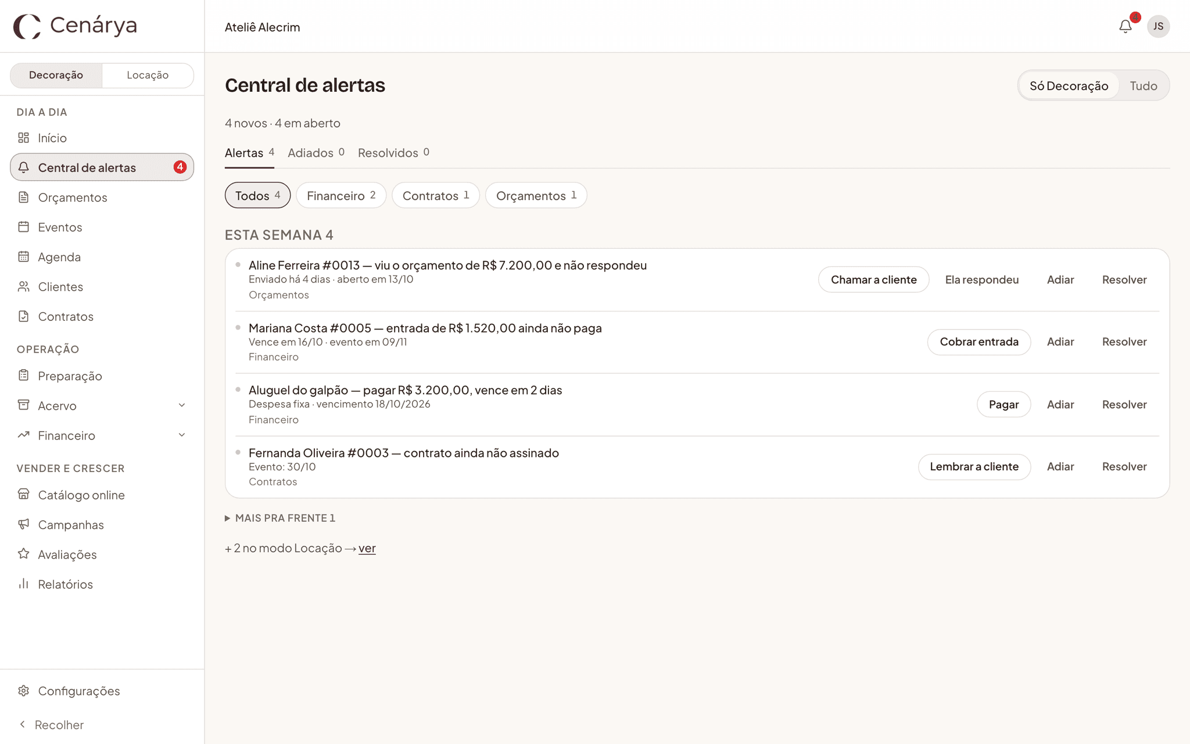Switch mode to Locação
This screenshot has width=1190, height=744.
pos(148,75)
